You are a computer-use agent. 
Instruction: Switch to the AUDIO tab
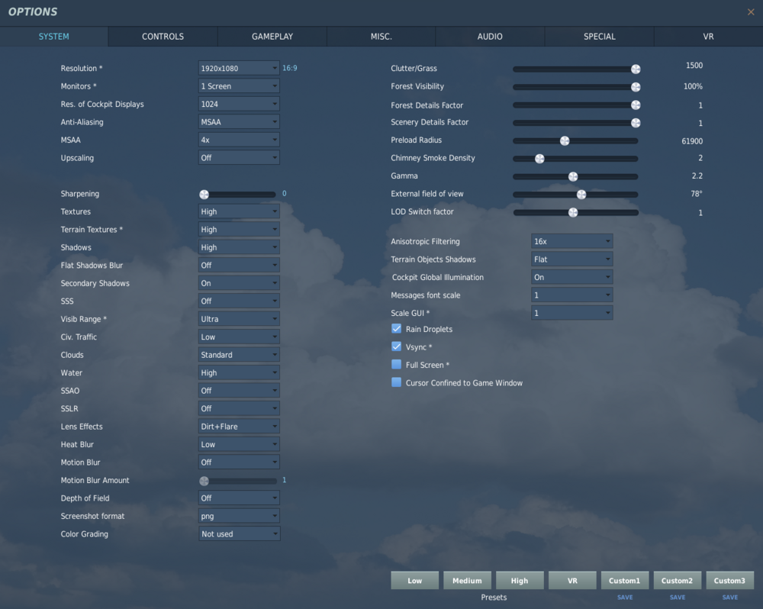(x=489, y=36)
